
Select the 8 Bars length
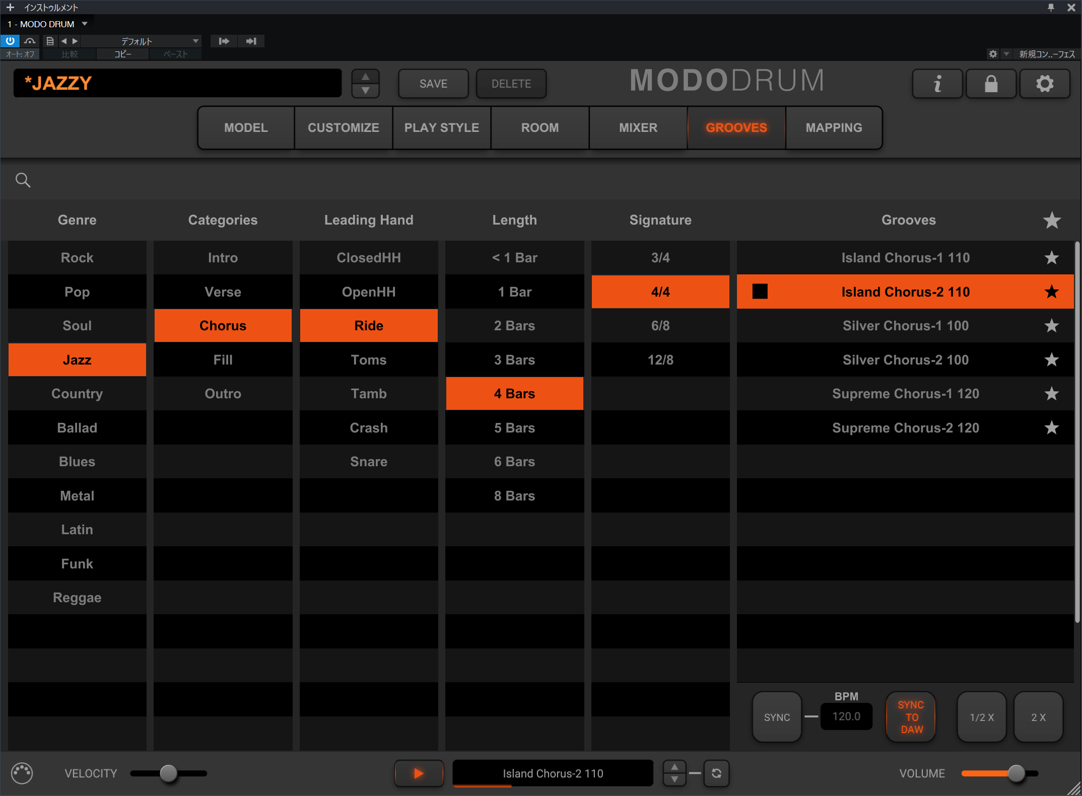pyautogui.click(x=514, y=495)
